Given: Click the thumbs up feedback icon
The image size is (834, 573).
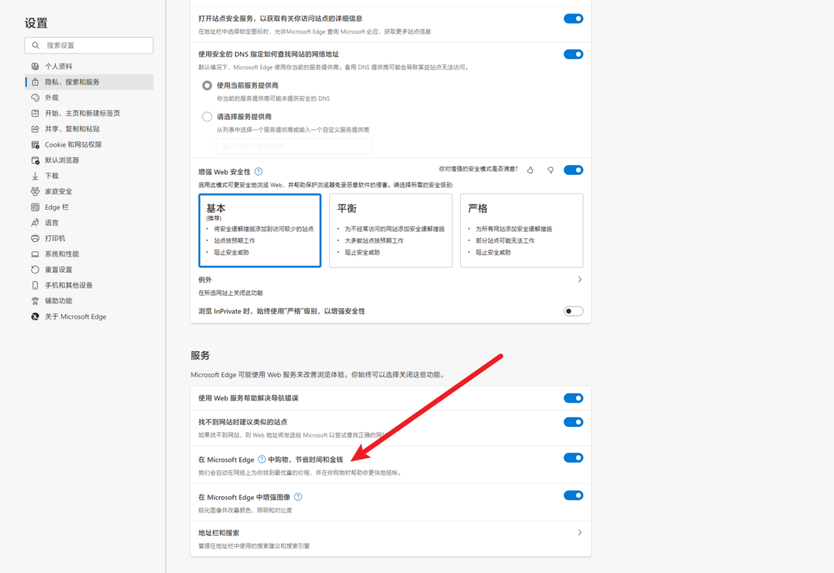Looking at the screenshot, I should pyautogui.click(x=530, y=170).
